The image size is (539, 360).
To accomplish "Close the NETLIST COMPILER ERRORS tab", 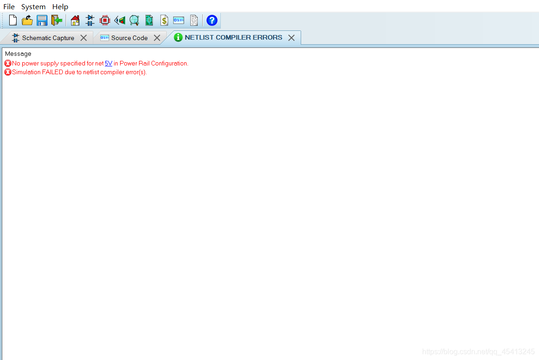I will coord(291,38).
